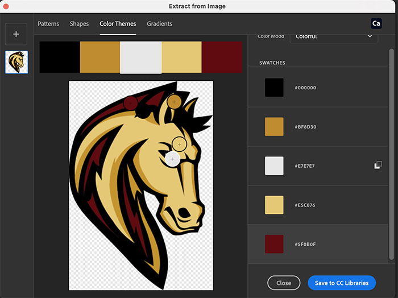The image size is (398, 298).
Task: Click the #000000 swatch square
Action: pos(274,88)
